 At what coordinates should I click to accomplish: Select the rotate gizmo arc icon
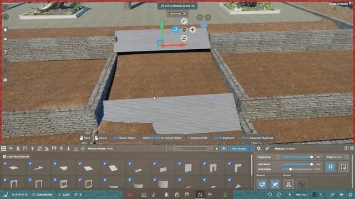click(x=184, y=21)
